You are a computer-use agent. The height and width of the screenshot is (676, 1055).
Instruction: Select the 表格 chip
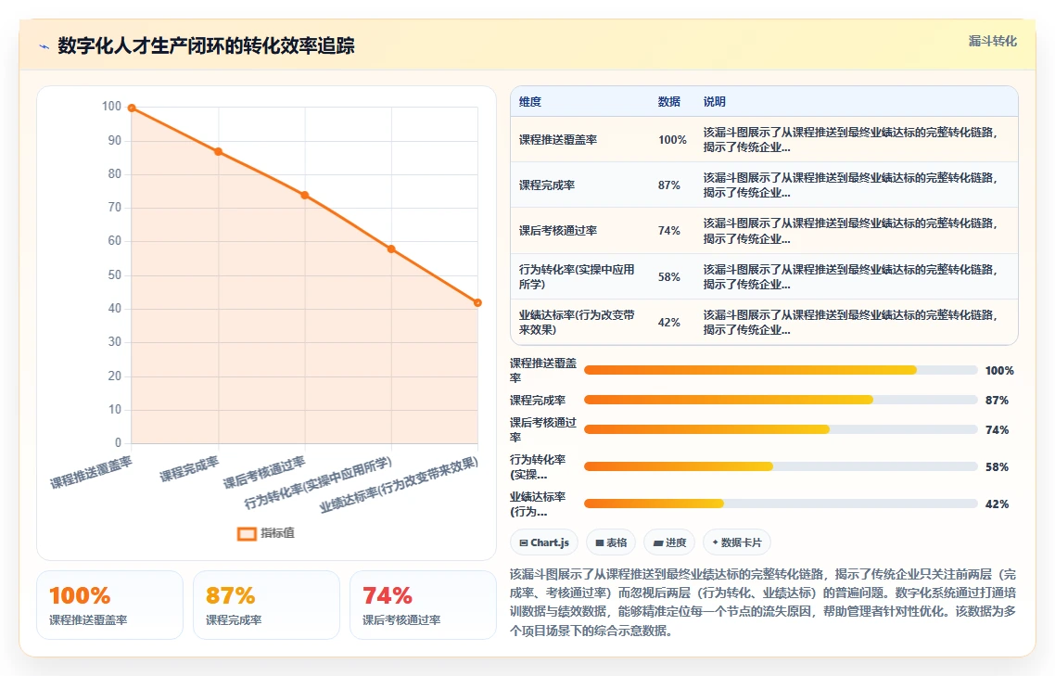point(611,542)
